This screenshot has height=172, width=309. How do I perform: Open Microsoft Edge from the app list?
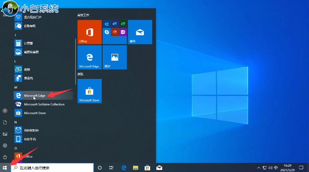(35, 96)
